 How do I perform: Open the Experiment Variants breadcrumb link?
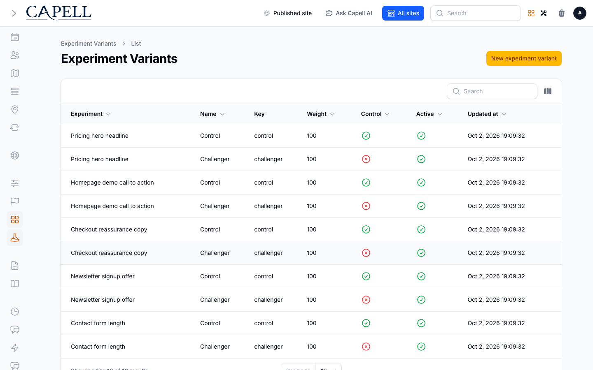pyautogui.click(x=89, y=44)
